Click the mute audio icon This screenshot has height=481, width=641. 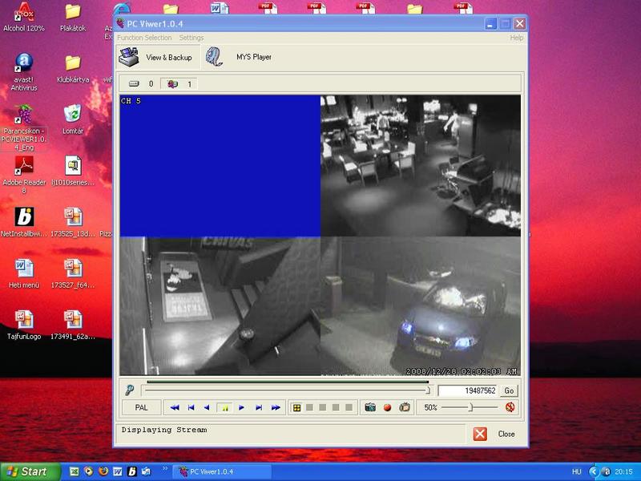click(510, 407)
